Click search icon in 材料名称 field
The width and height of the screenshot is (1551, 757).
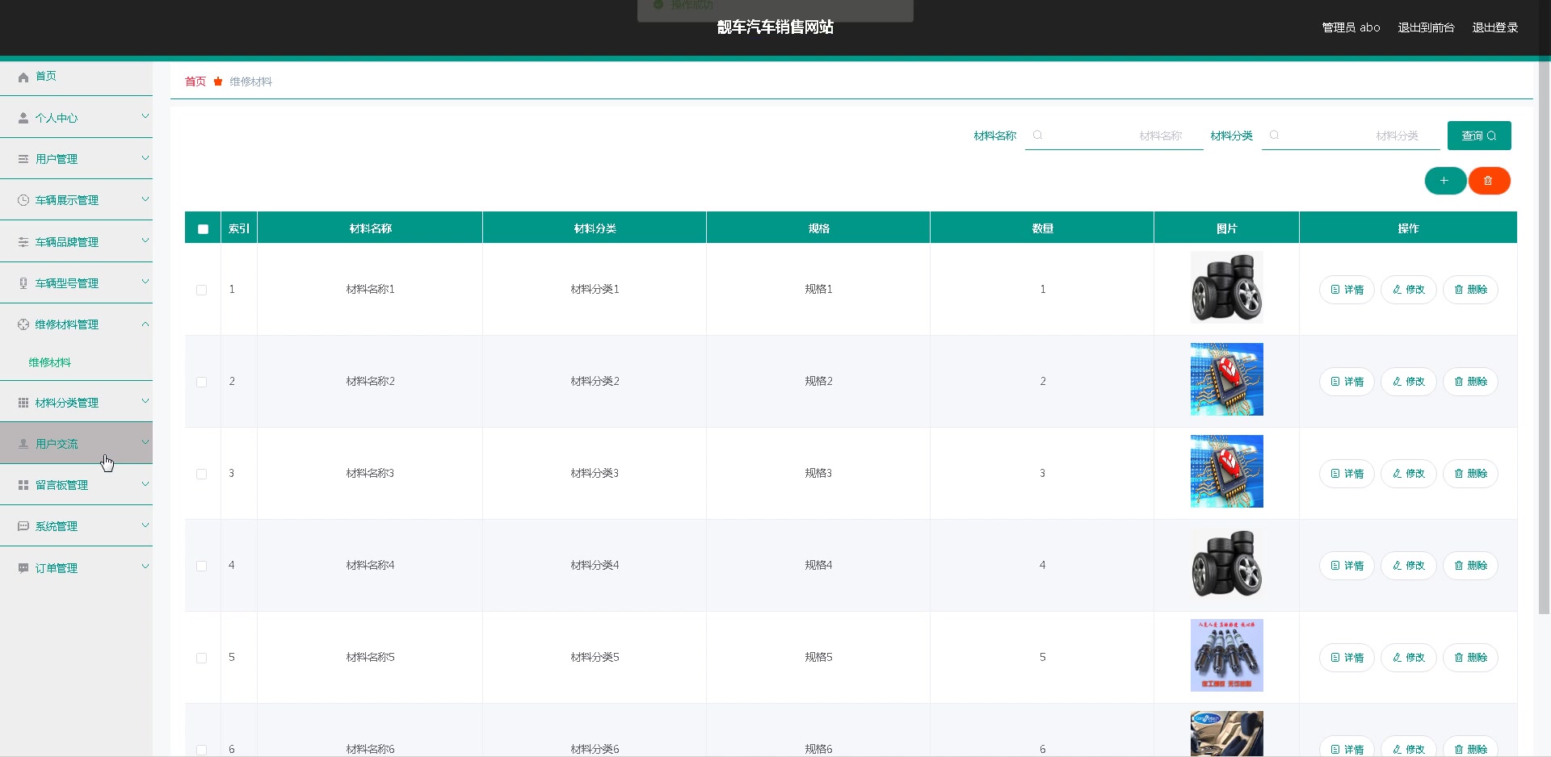click(1038, 136)
